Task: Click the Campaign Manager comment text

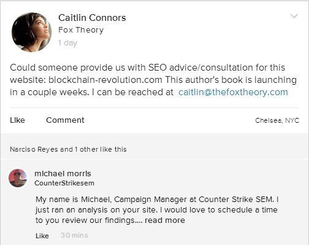Action: tap(157, 210)
